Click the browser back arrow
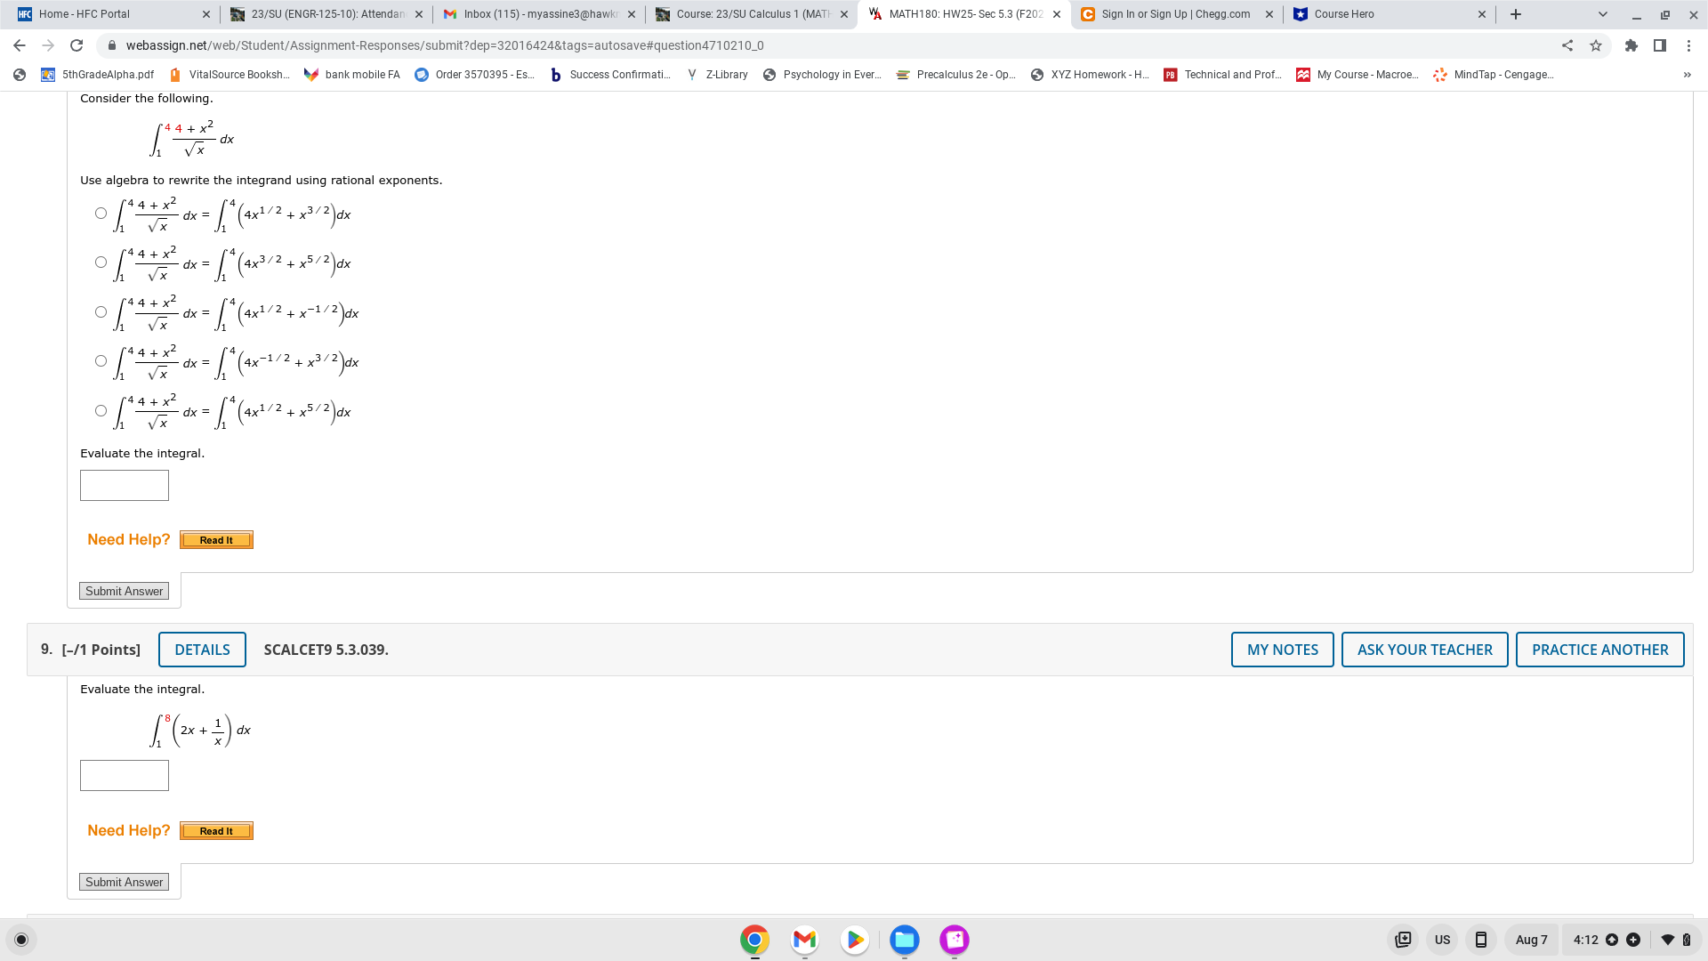The image size is (1708, 961). coord(18,45)
